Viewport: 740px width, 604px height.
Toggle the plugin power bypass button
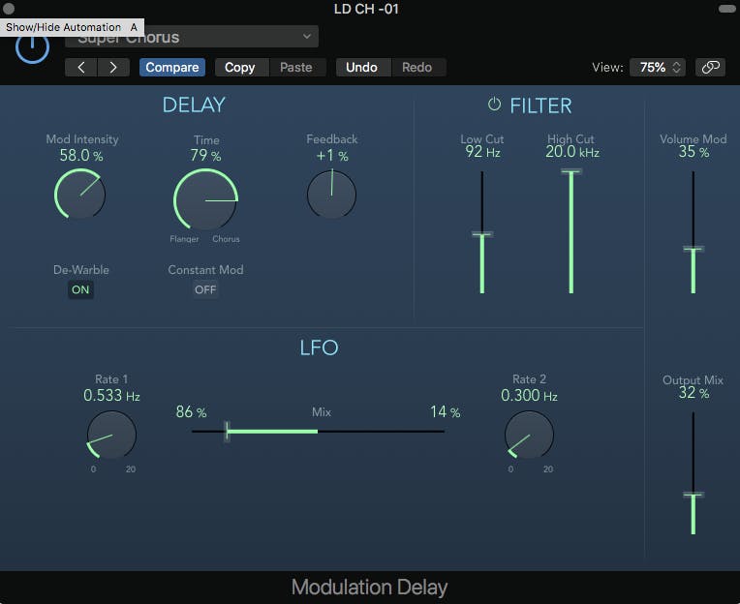tap(32, 47)
